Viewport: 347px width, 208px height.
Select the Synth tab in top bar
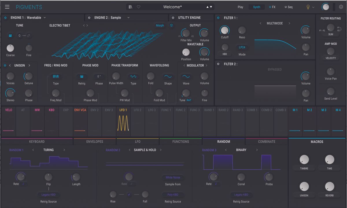[x=256, y=7]
